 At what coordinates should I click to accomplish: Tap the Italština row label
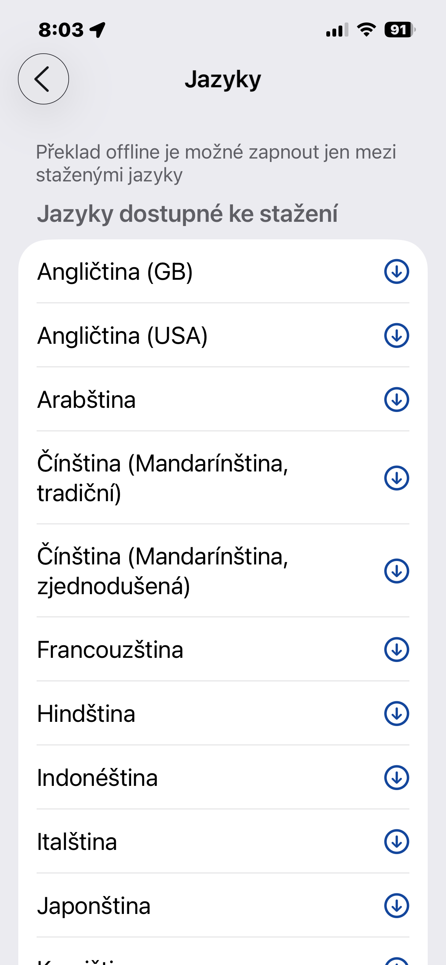point(77,842)
